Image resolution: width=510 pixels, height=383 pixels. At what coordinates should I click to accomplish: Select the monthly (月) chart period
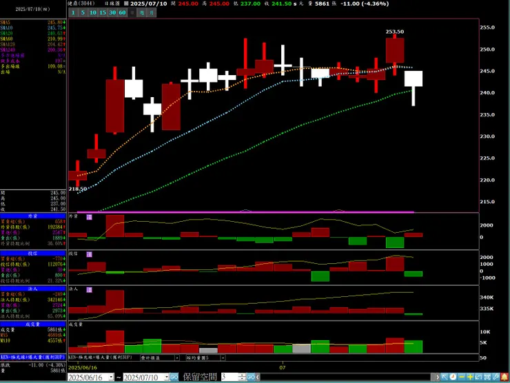[152, 12]
